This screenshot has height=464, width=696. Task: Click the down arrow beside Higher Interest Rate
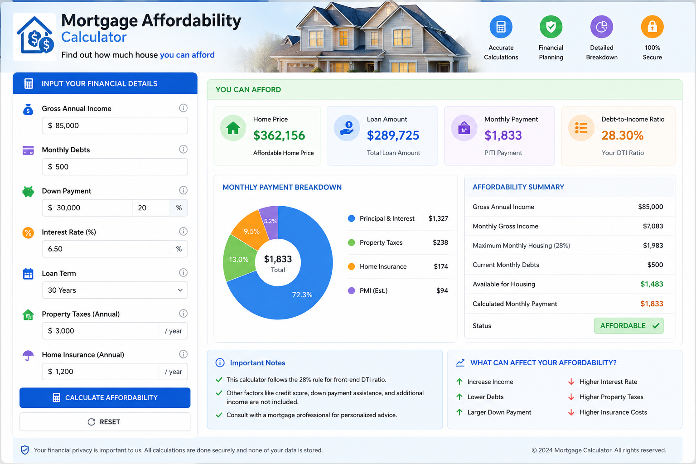coord(571,382)
